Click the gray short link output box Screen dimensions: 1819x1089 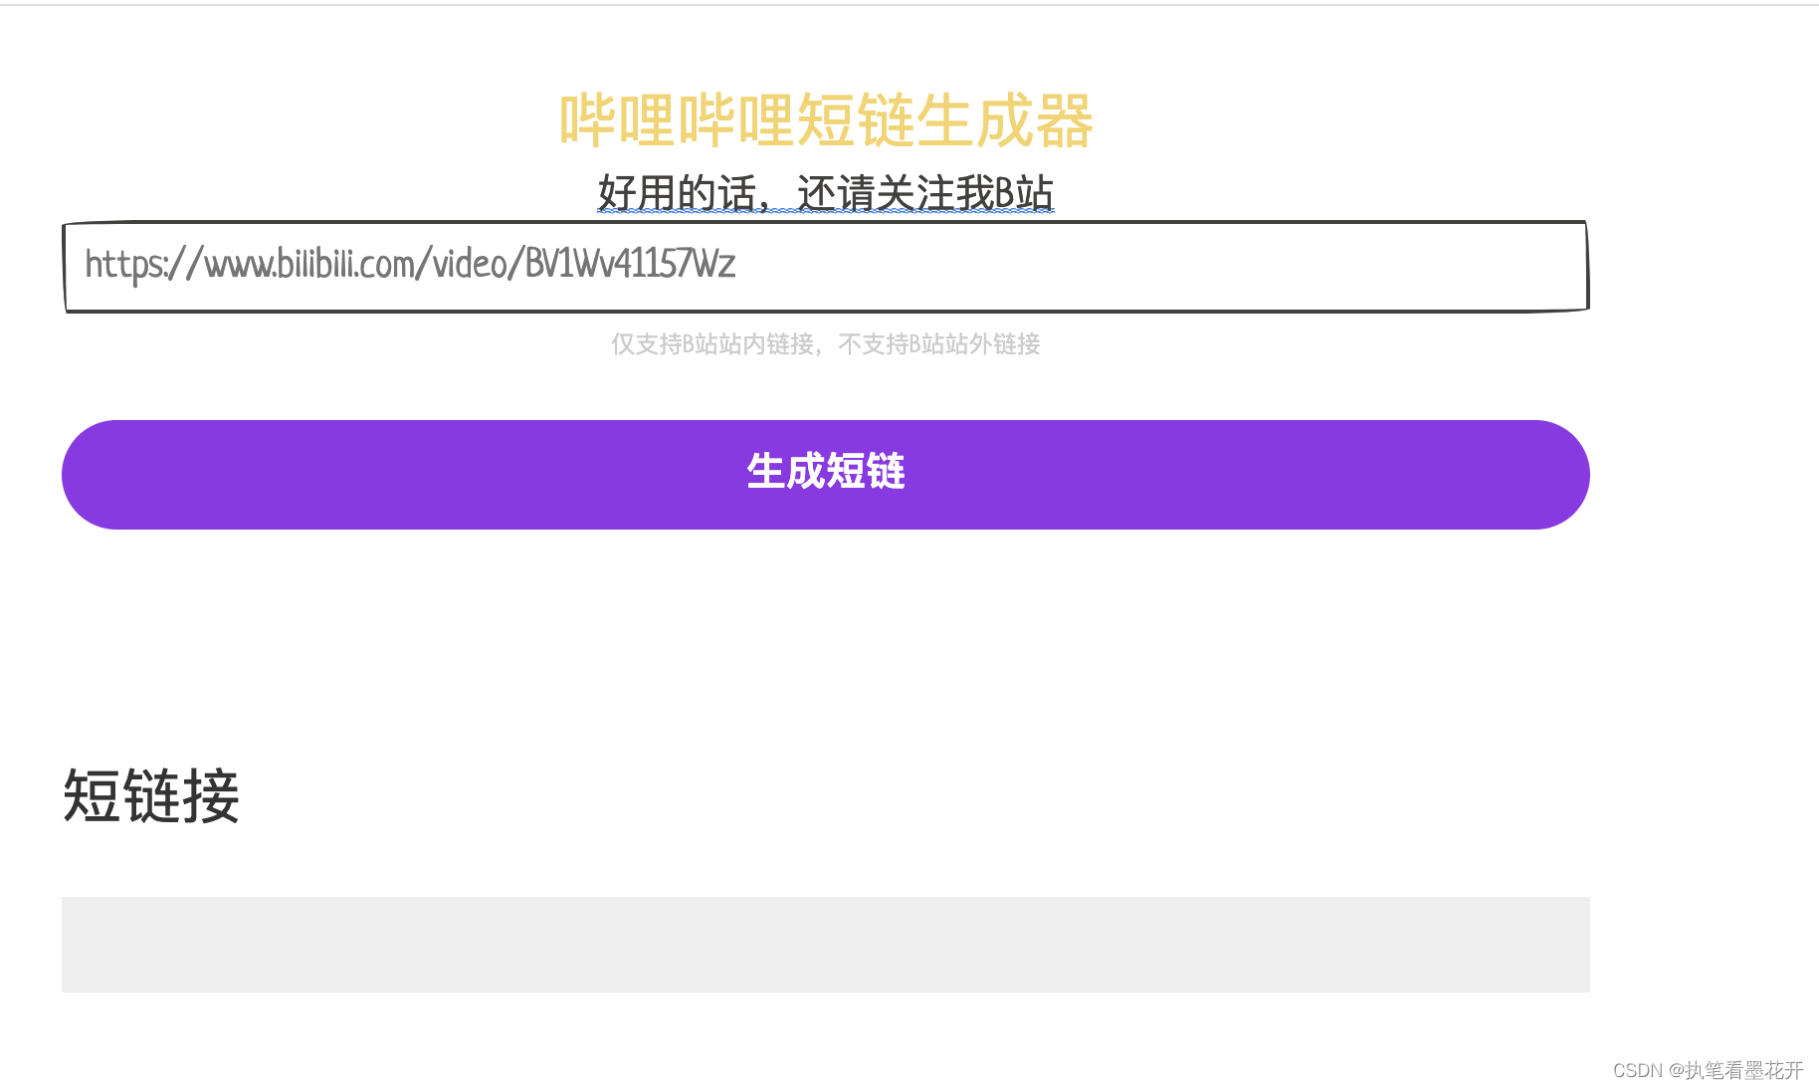825,944
